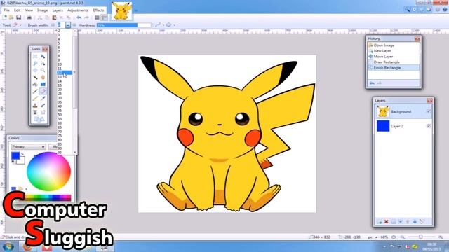Select the Color Picker tool
This screenshot has height=252, width=449.
click(43, 98)
